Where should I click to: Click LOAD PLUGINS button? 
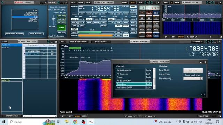coord(36,34)
